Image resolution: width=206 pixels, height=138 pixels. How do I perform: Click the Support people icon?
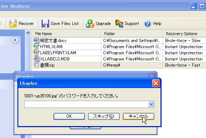click(119, 24)
